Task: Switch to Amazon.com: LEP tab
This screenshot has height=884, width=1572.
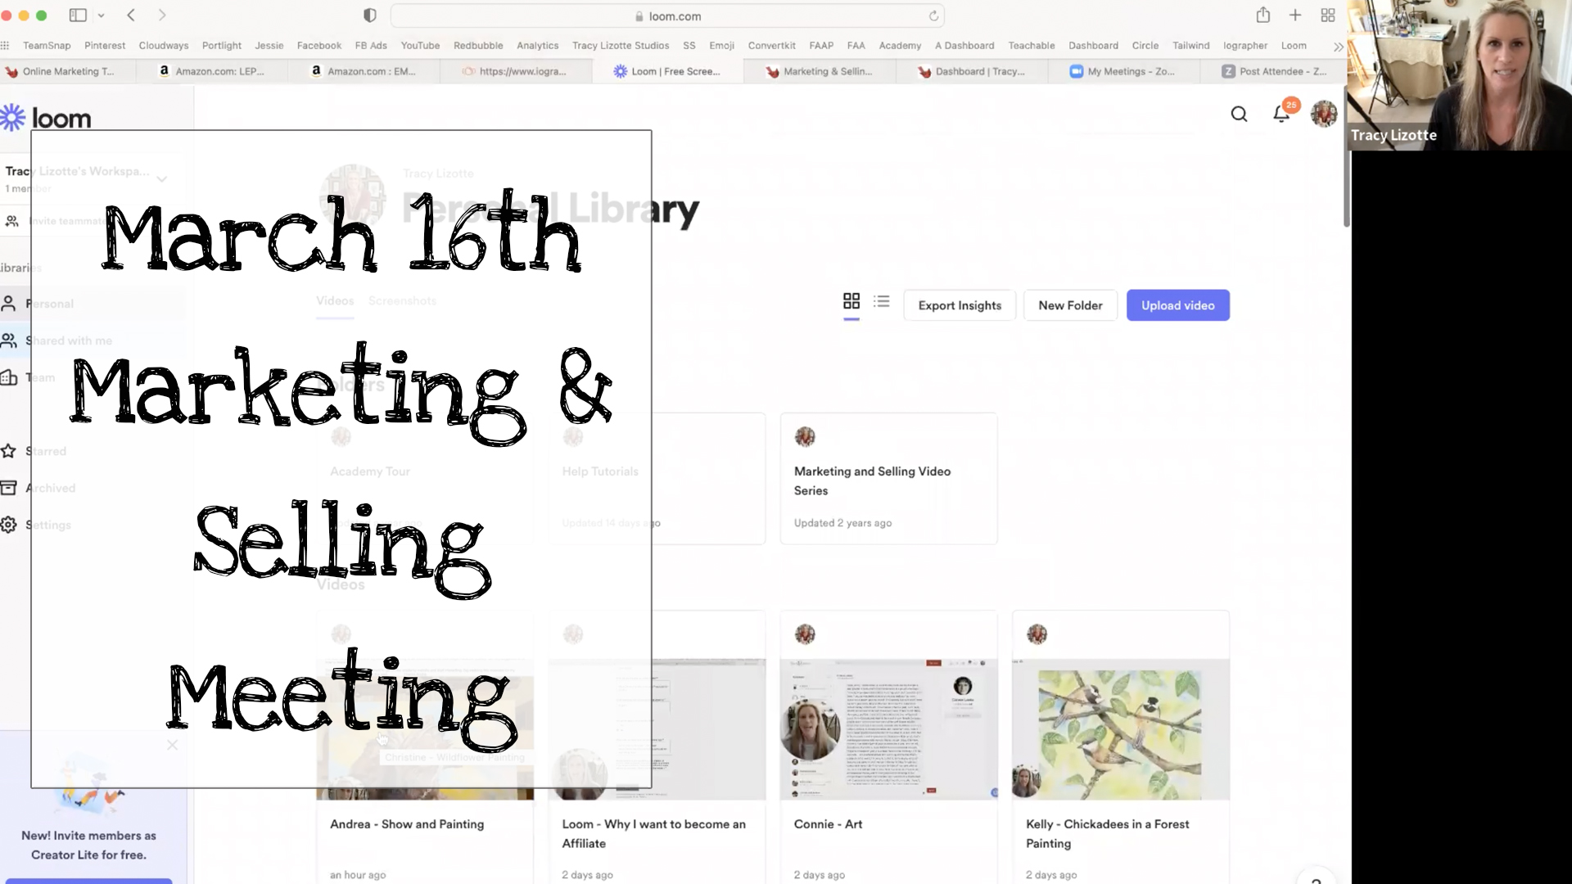Action: pyautogui.click(x=211, y=71)
